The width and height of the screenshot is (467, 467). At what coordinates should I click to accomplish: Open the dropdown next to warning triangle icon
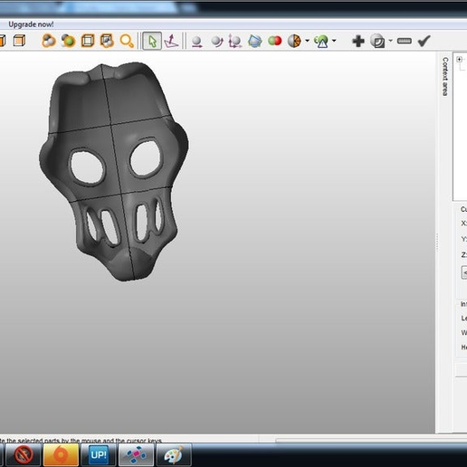pos(334,41)
